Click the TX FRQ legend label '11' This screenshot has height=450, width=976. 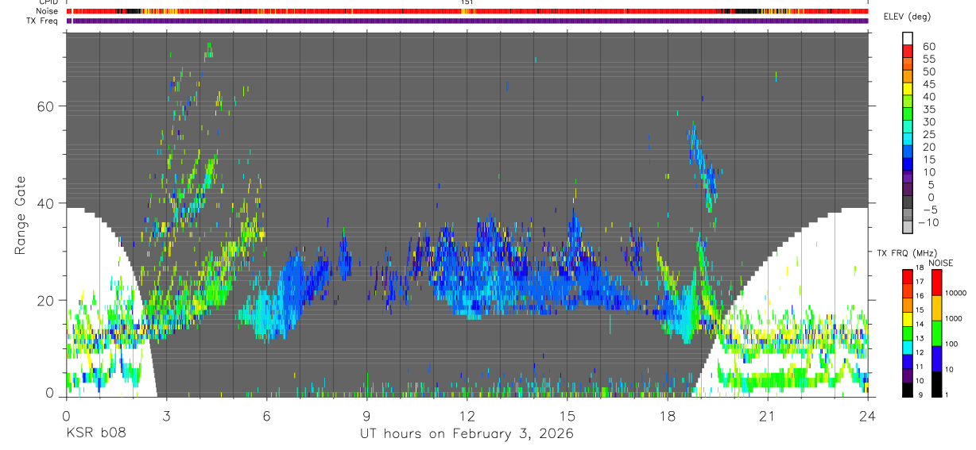click(920, 367)
